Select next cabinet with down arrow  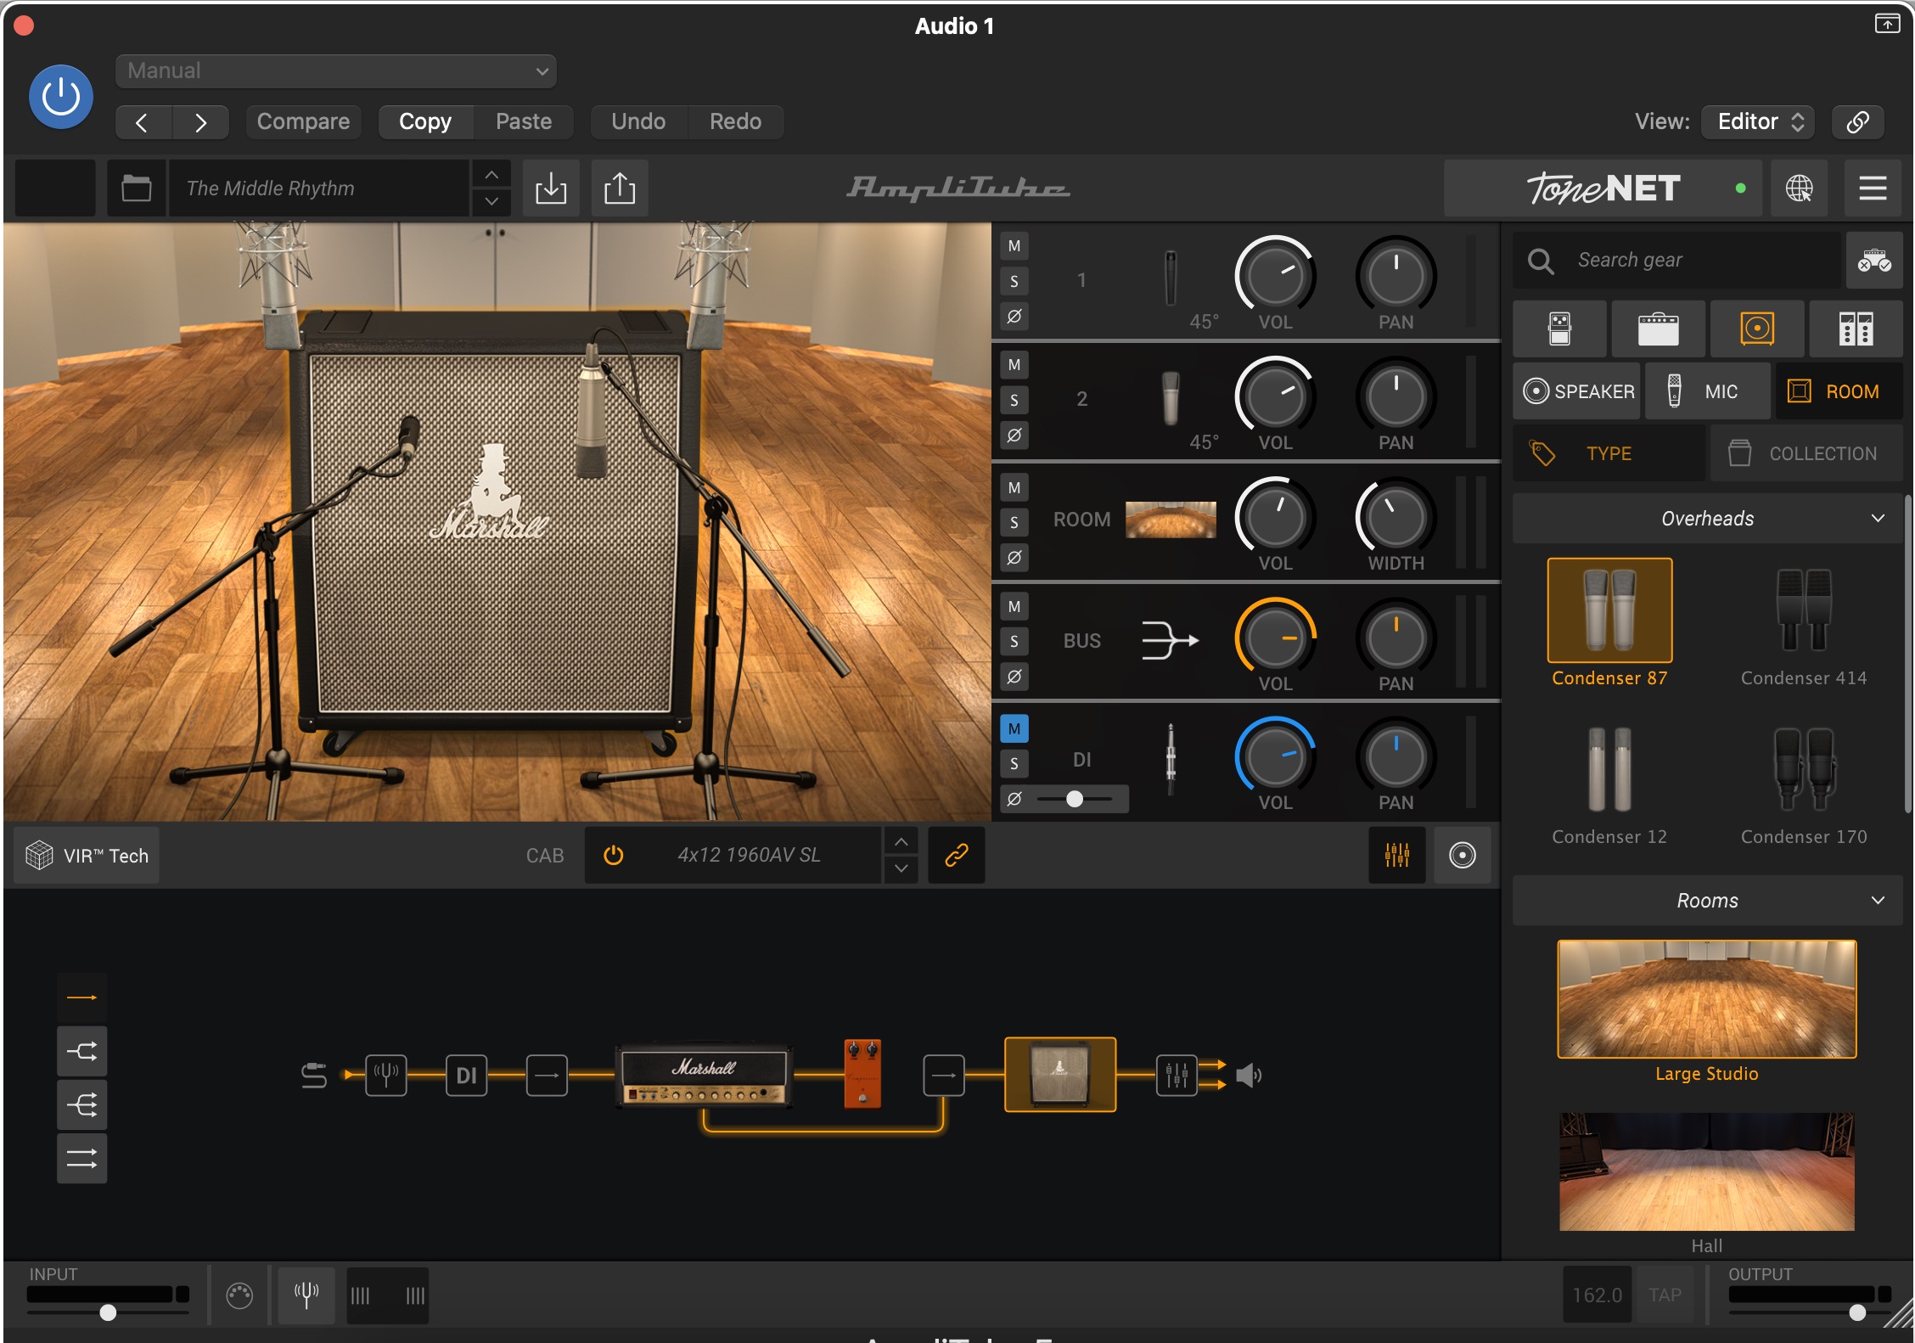coord(901,868)
